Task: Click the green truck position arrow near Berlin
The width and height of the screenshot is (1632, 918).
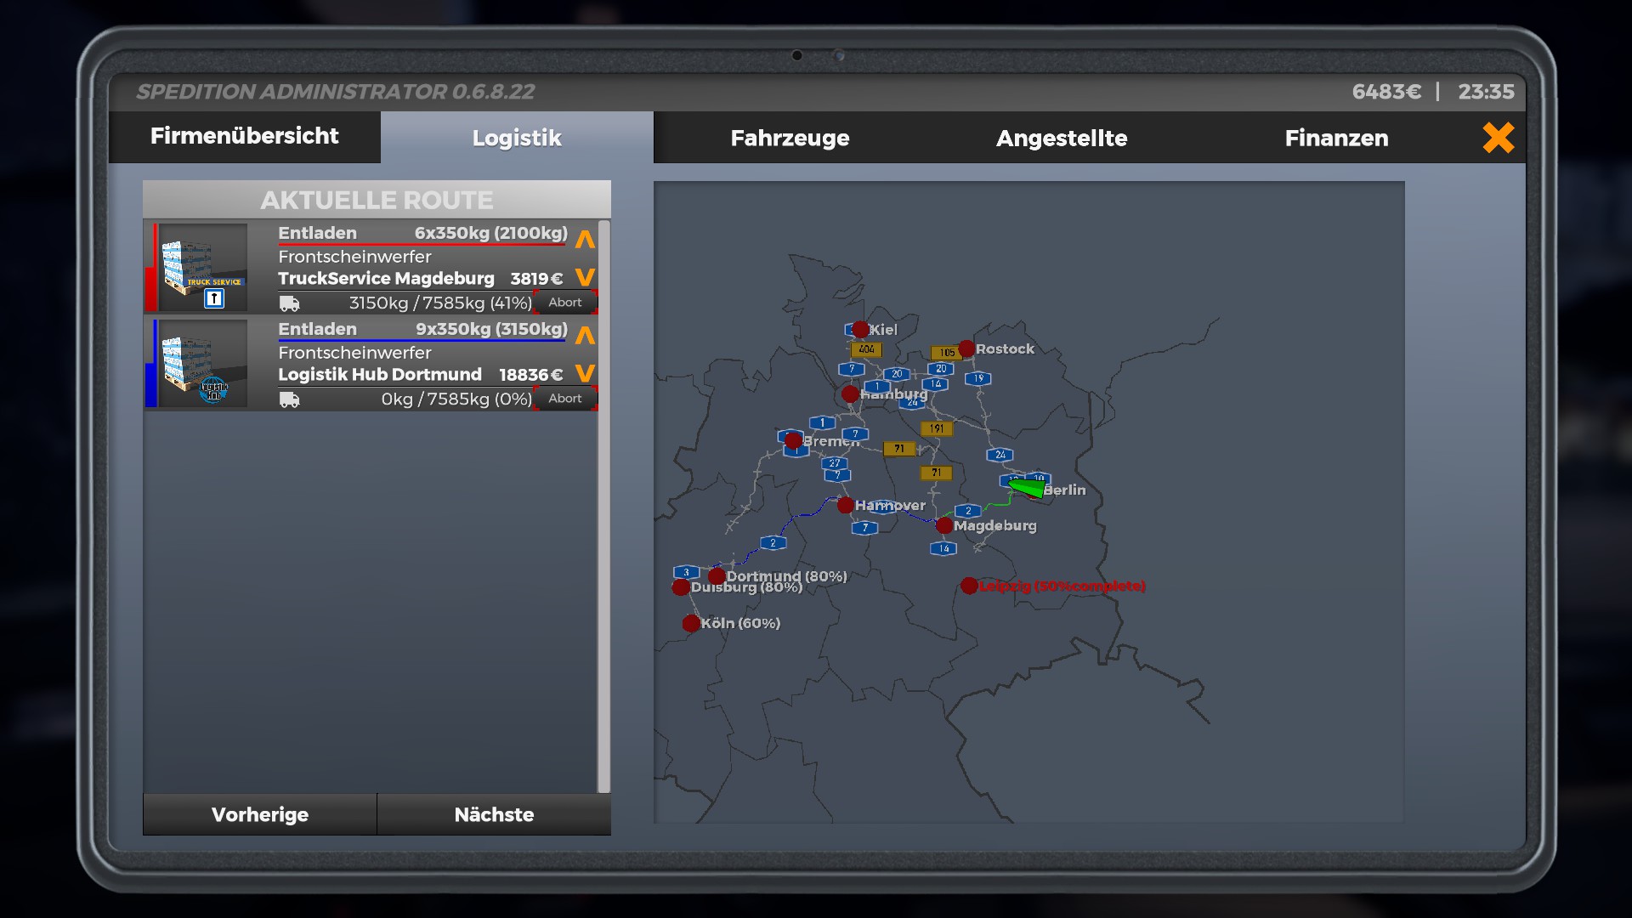Action: [x=1028, y=487]
